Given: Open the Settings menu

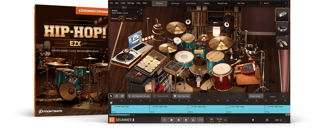Looking at the screenshot, I should click(x=131, y=3).
